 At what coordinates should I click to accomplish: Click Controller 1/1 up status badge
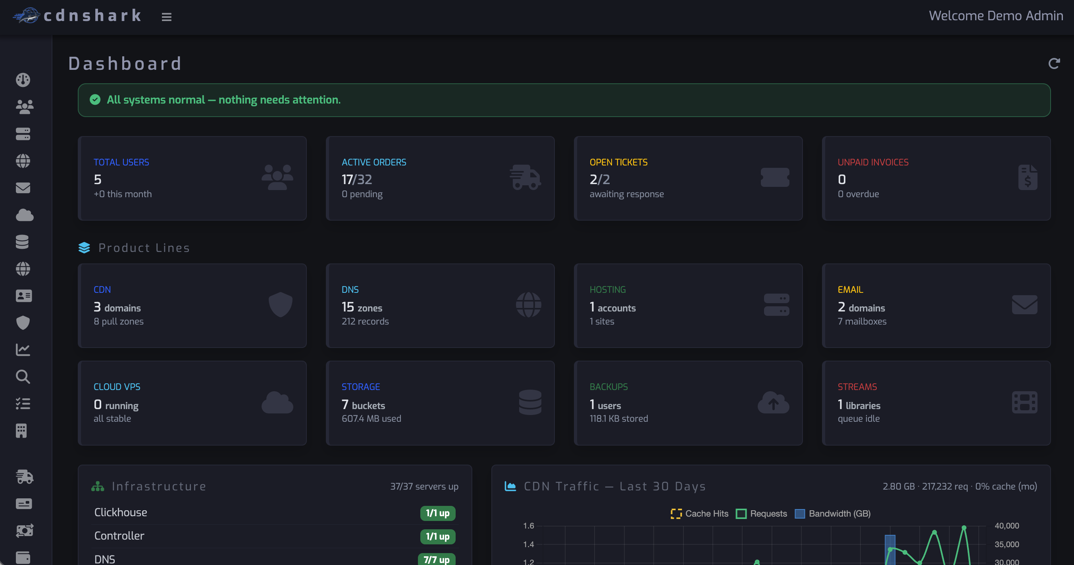pos(437,536)
